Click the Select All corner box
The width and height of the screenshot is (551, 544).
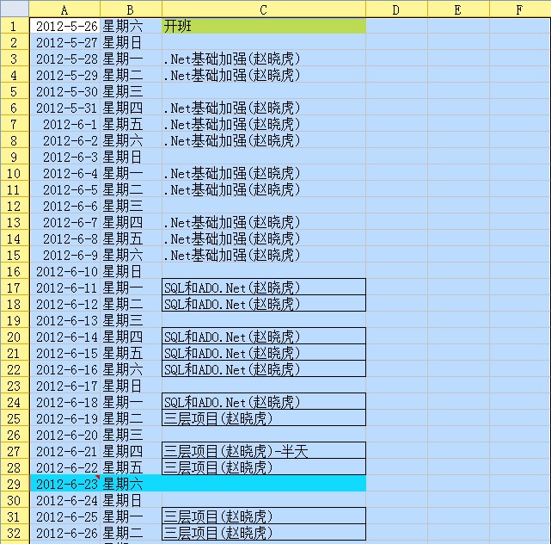coord(15,9)
